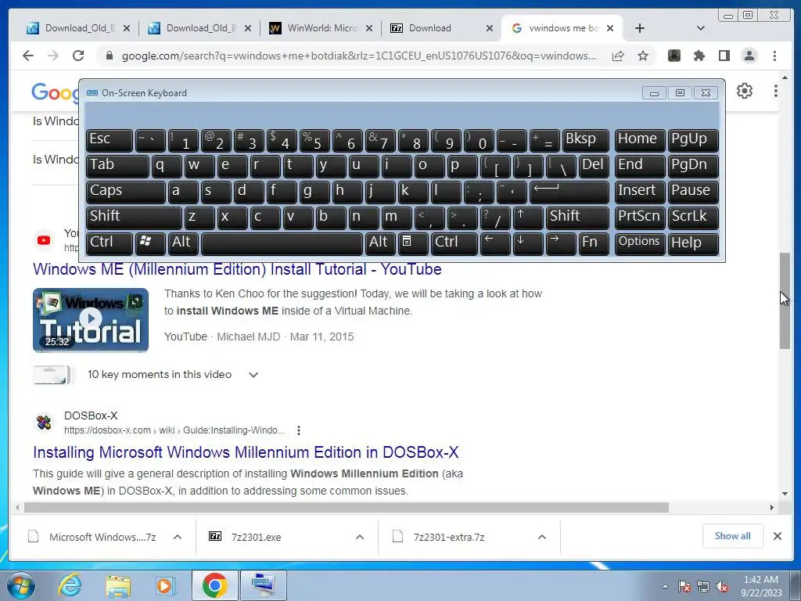The image size is (801, 601).
Task: Toggle ScrLk key on On-Screen Keyboard
Action: pyautogui.click(x=693, y=218)
